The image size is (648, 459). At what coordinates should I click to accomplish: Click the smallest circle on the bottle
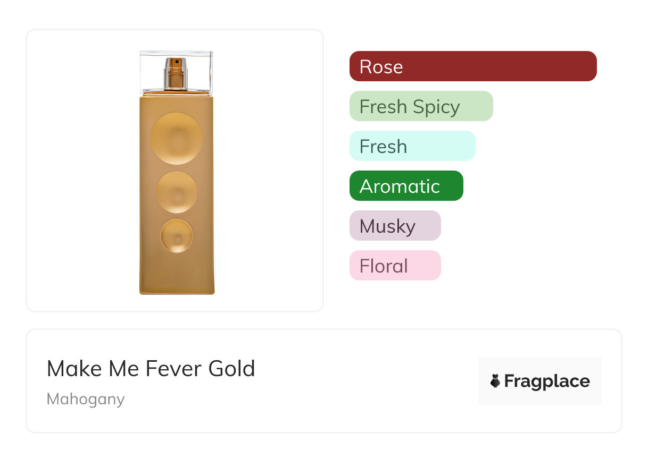177,235
